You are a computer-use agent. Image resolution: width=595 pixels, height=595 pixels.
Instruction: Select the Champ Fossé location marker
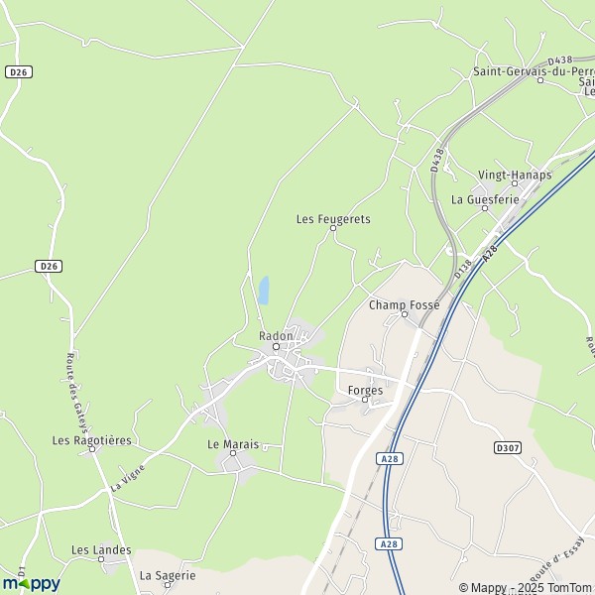[x=405, y=314]
